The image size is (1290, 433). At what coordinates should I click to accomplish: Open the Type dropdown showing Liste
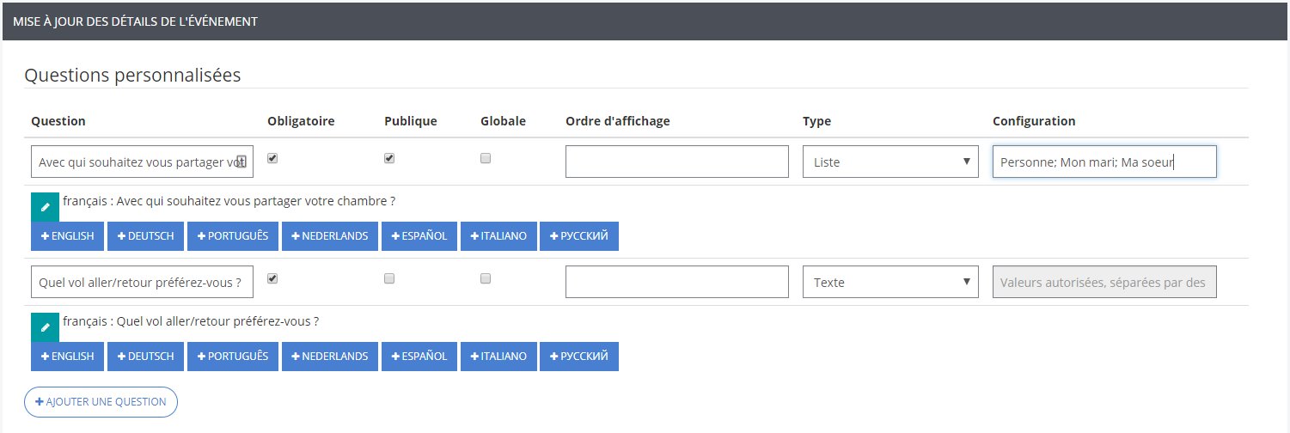pyautogui.click(x=890, y=162)
